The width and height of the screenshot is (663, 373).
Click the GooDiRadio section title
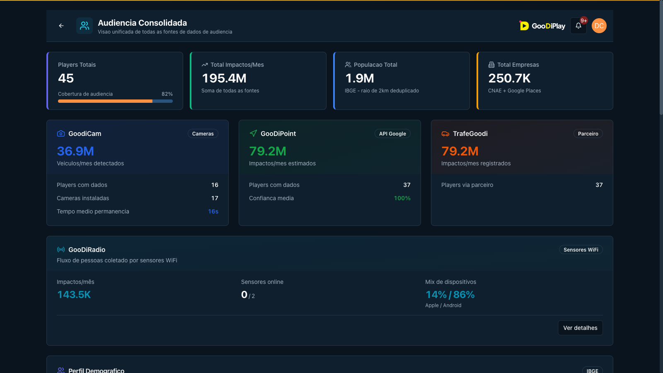click(x=87, y=249)
